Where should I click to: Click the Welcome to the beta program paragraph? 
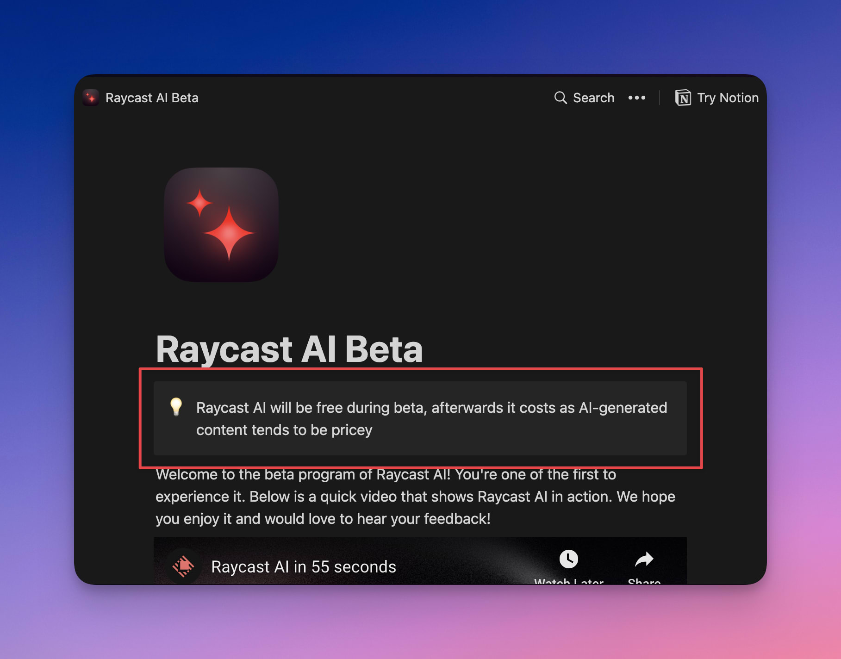[x=415, y=497]
